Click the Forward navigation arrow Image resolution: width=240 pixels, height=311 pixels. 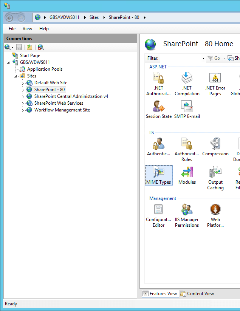[x=21, y=18]
